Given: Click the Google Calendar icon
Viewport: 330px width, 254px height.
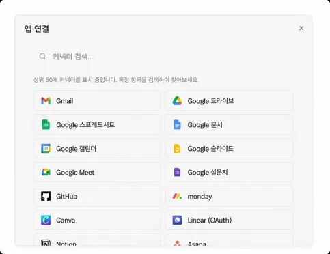Looking at the screenshot, I should point(46,148).
